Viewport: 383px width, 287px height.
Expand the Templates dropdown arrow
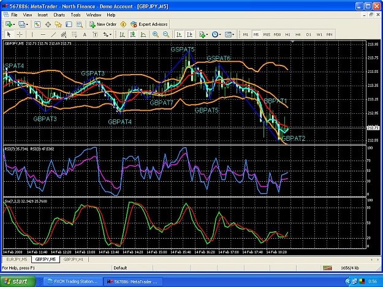tap(233, 35)
